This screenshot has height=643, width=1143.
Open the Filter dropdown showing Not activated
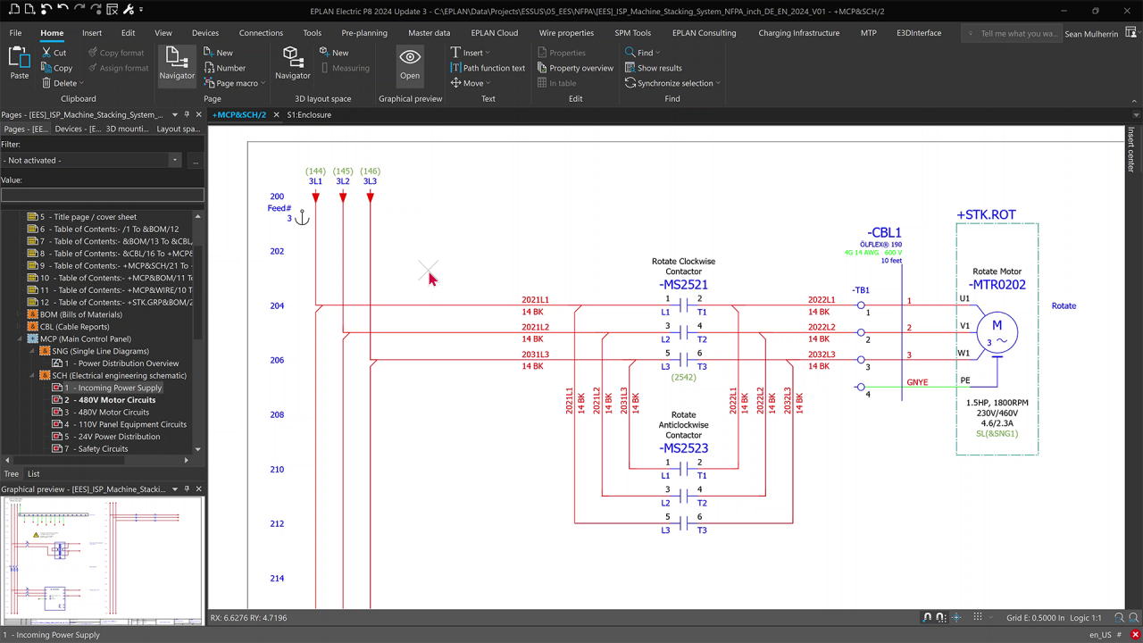coord(174,160)
